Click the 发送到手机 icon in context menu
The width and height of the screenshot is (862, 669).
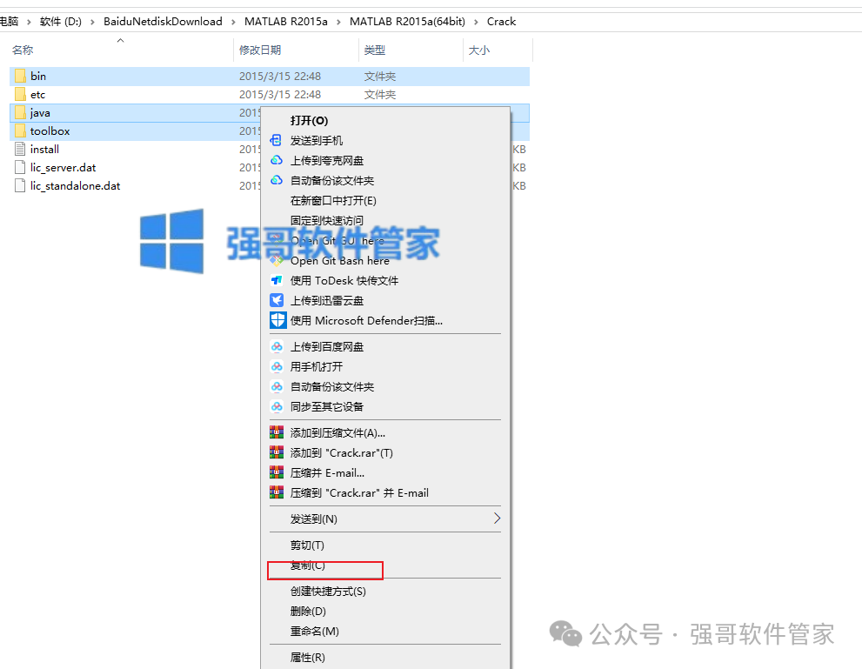(277, 140)
